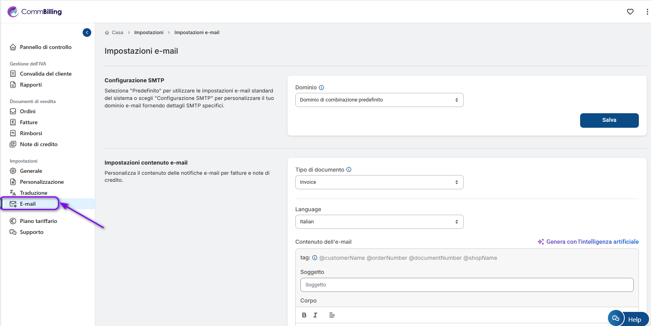Open the Help chat widget

coord(628,319)
